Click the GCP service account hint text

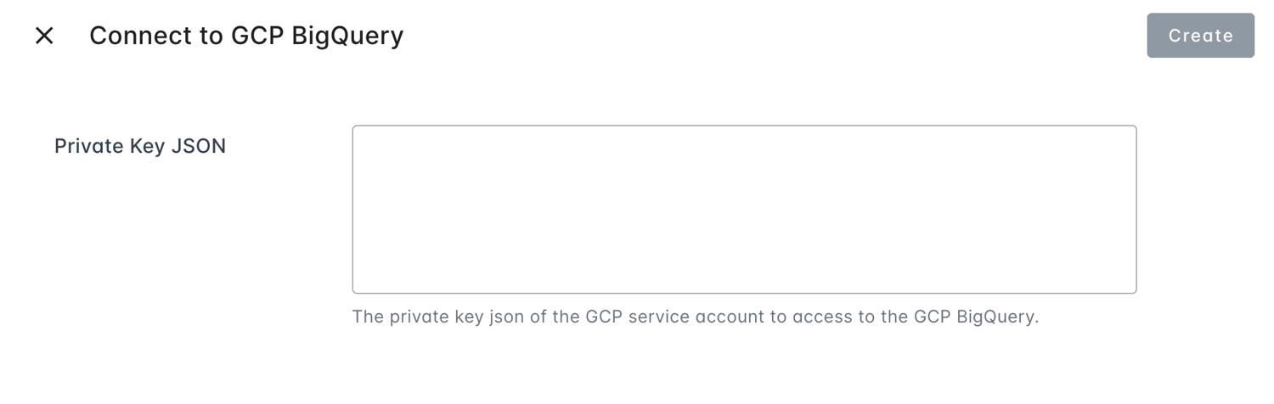[x=696, y=317]
